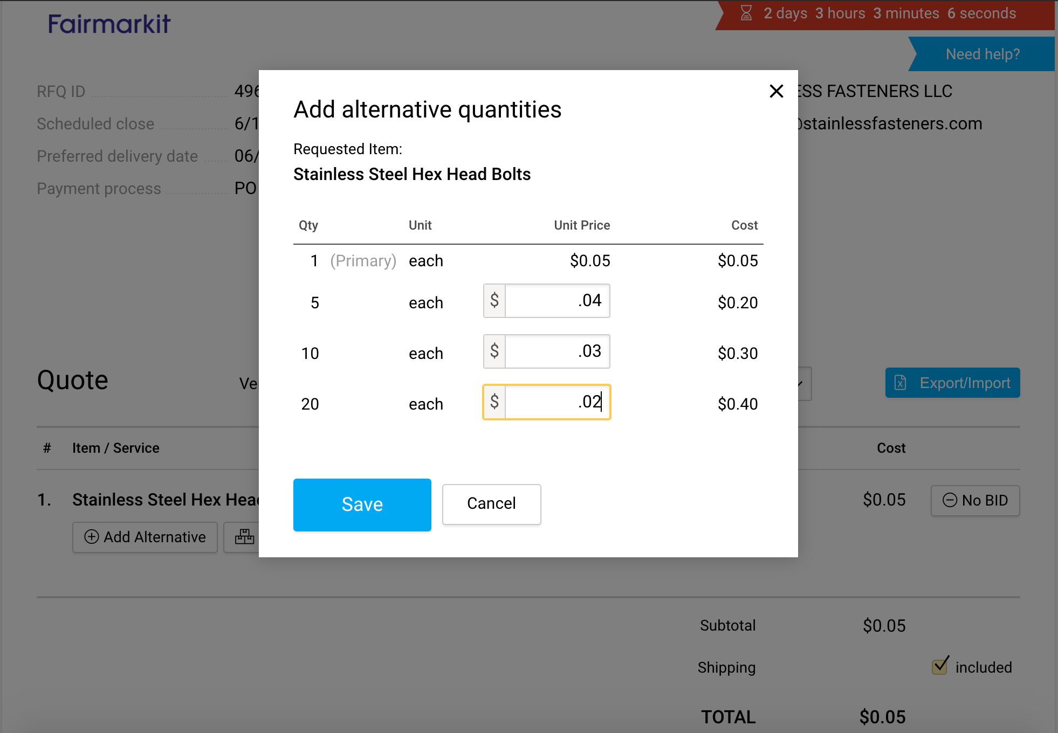
Task: Cancel adding alternative quantities
Action: [491, 504]
